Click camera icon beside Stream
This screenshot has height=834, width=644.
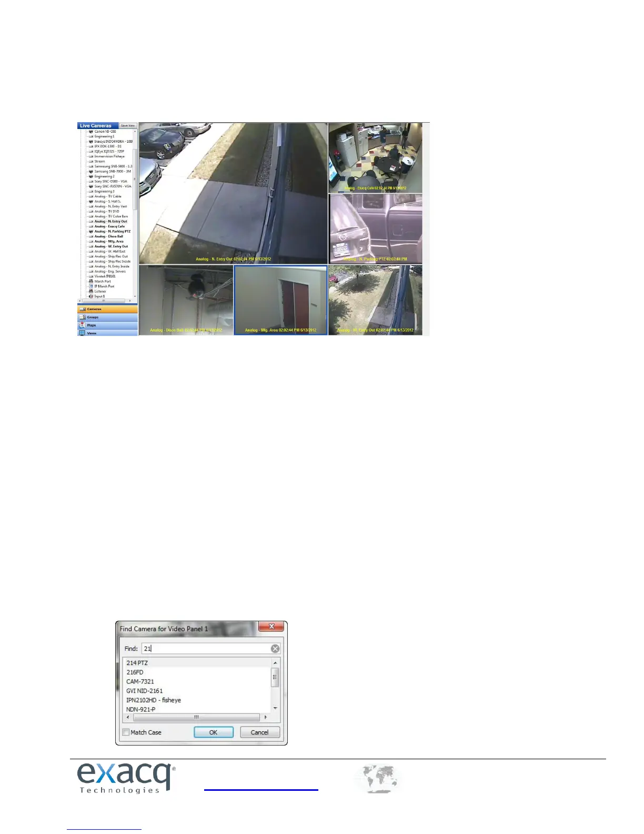coord(90,162)
